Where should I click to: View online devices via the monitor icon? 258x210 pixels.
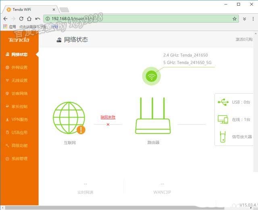click(x=223, y=119)
